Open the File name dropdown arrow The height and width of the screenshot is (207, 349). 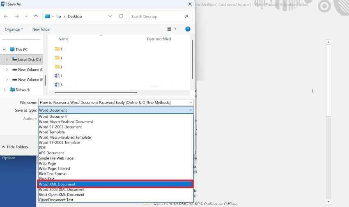point(191,103)
